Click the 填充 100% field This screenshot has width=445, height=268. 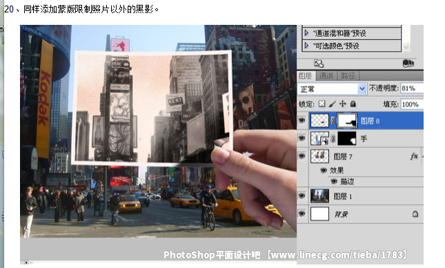click(x=412, y=104)
